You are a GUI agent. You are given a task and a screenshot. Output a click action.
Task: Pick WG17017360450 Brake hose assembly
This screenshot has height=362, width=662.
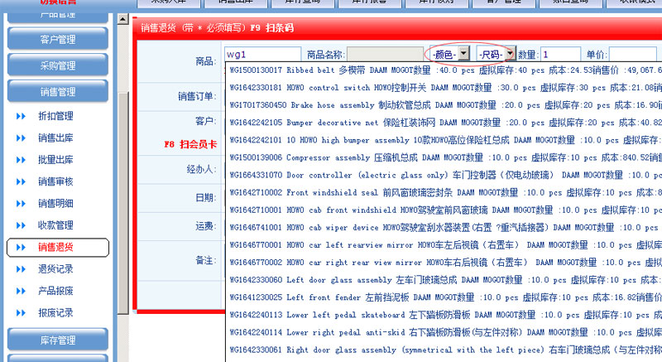click(444, 105)
